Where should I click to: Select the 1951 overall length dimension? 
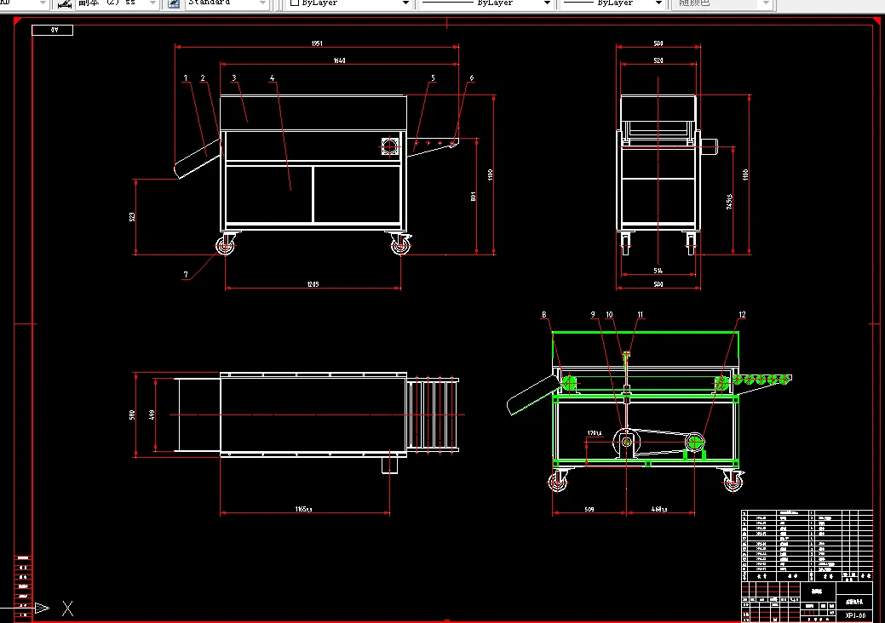coord(317,43)
